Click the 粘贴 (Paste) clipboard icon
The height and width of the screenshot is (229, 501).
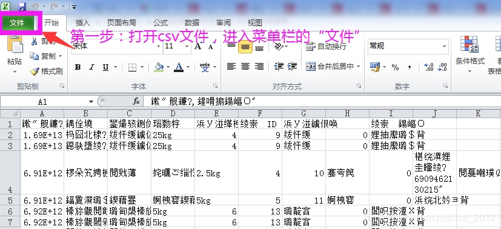[15, 45]
